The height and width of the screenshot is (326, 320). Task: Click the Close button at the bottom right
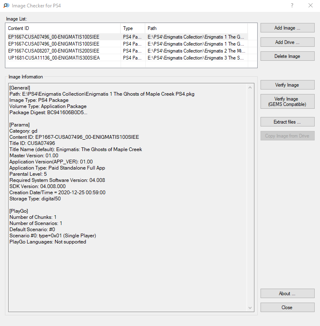(287, 307)
